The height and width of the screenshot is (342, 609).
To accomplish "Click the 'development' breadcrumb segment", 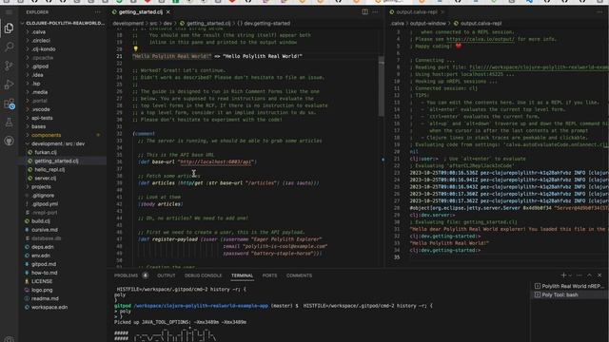I will pos(128,23).
